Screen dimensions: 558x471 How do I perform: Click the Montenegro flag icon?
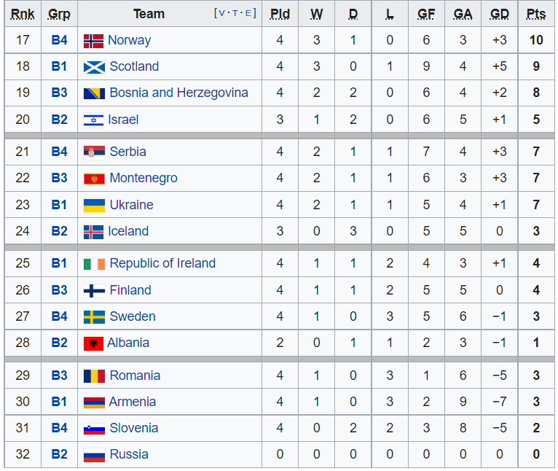click(x=94, y=179)
